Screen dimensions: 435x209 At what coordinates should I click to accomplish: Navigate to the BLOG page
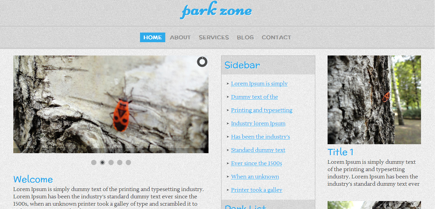point(245,37)
